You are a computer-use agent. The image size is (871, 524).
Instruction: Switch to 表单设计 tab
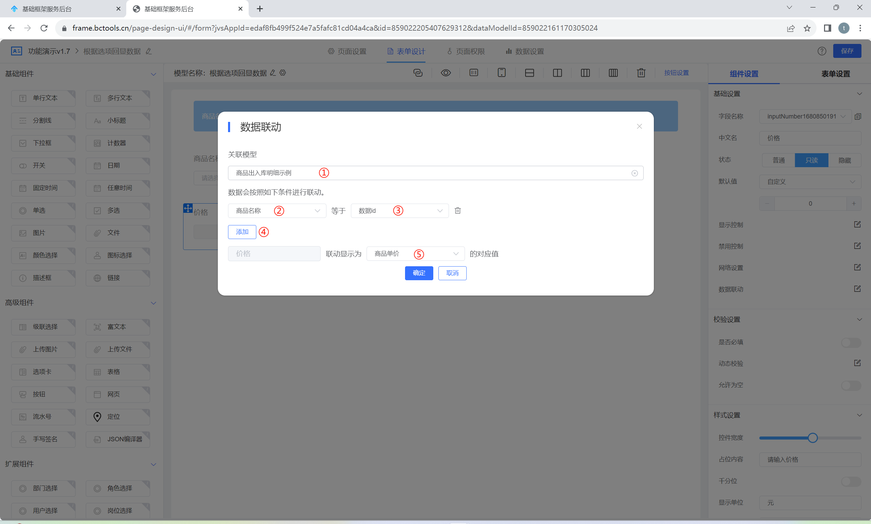(x=406, y=51)
